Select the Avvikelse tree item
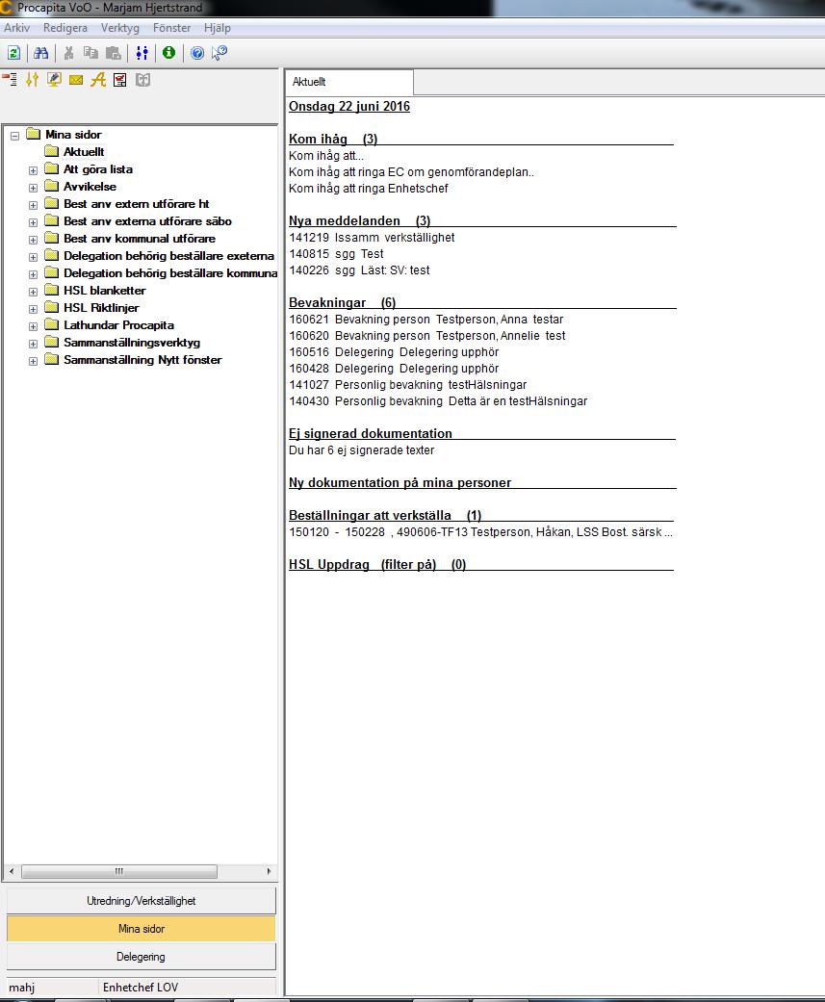 [x=90, y=187]
